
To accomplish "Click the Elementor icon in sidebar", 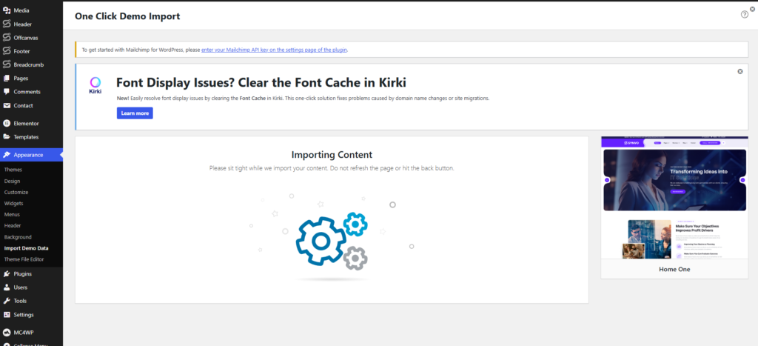I will click(7, 124).
